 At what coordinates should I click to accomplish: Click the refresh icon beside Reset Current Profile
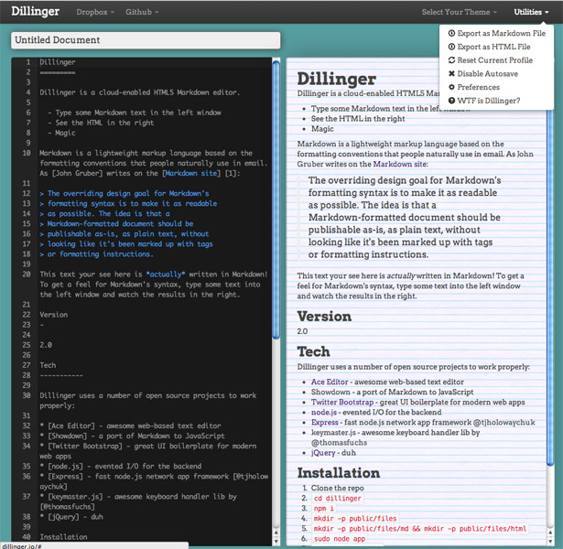click(451, 60)
